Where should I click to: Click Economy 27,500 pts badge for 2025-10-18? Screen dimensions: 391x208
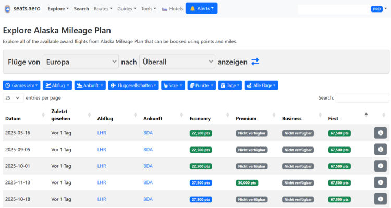[201, 199]
